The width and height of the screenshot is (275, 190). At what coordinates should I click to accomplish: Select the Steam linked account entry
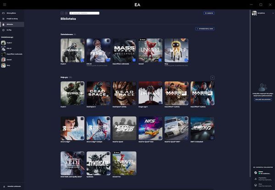coord(263,173)
